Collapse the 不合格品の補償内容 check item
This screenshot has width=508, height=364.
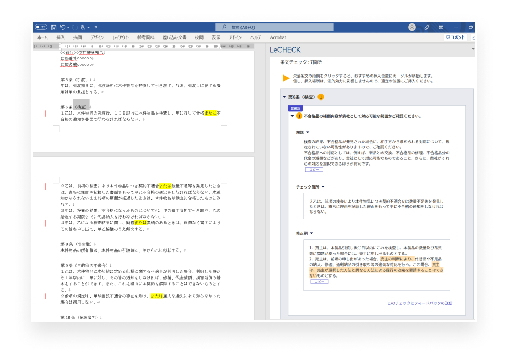[x=292, y=116]
